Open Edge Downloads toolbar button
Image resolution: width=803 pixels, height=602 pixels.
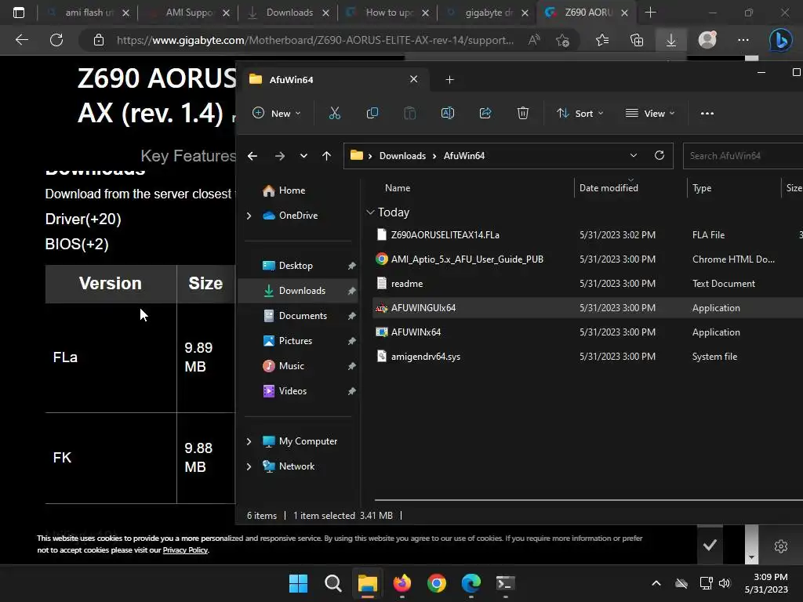point(671,40)
